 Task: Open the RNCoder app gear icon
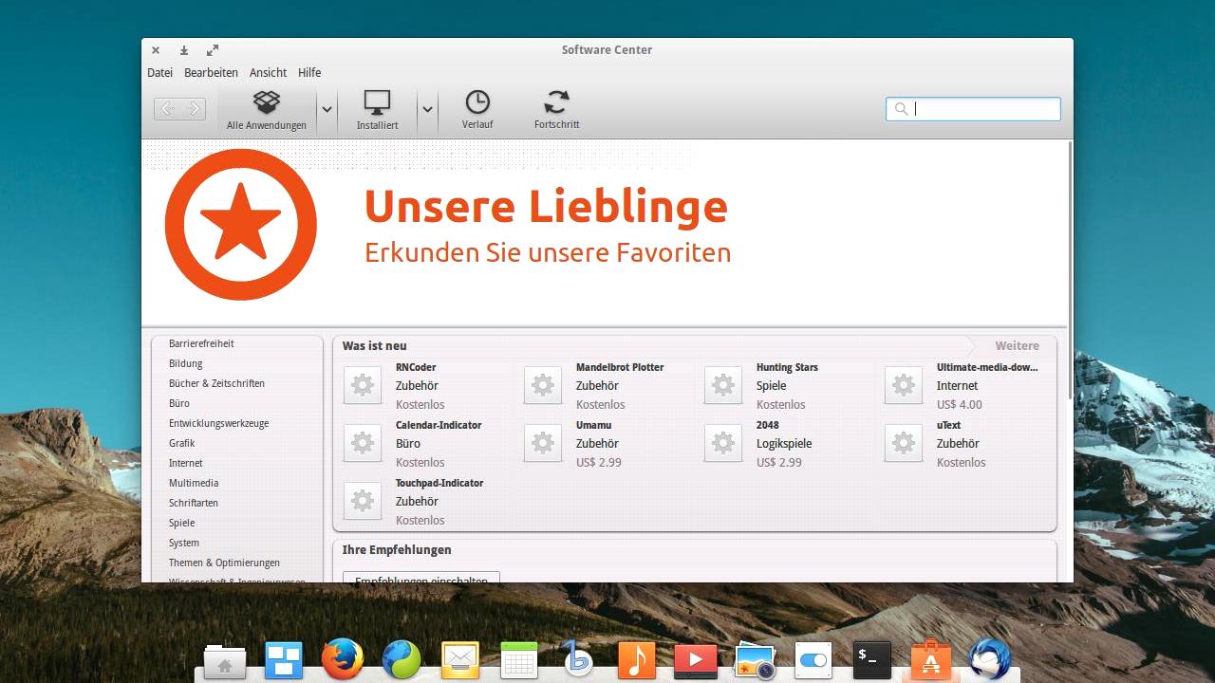(362, 385)
